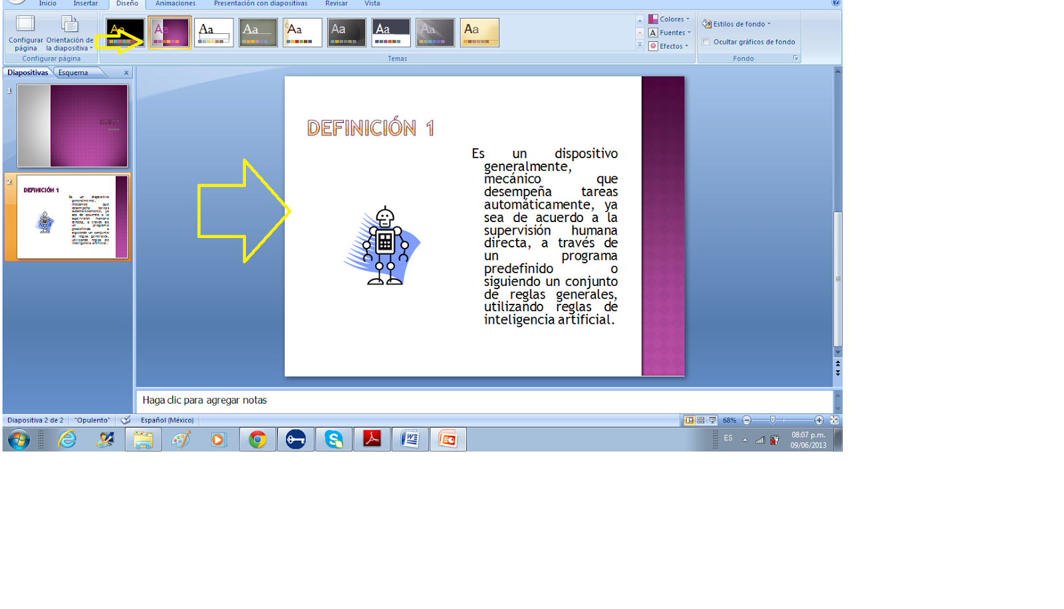Switch to the Animaciones ribbon tab
1064x609 pixels.
coord(174,4)
